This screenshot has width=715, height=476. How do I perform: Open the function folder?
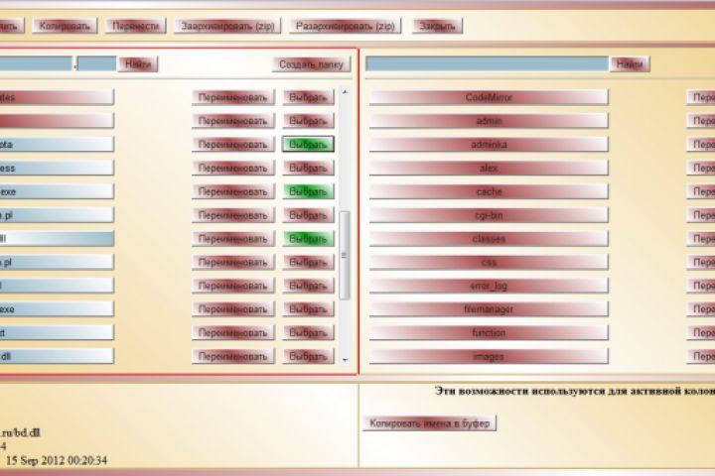489,333
